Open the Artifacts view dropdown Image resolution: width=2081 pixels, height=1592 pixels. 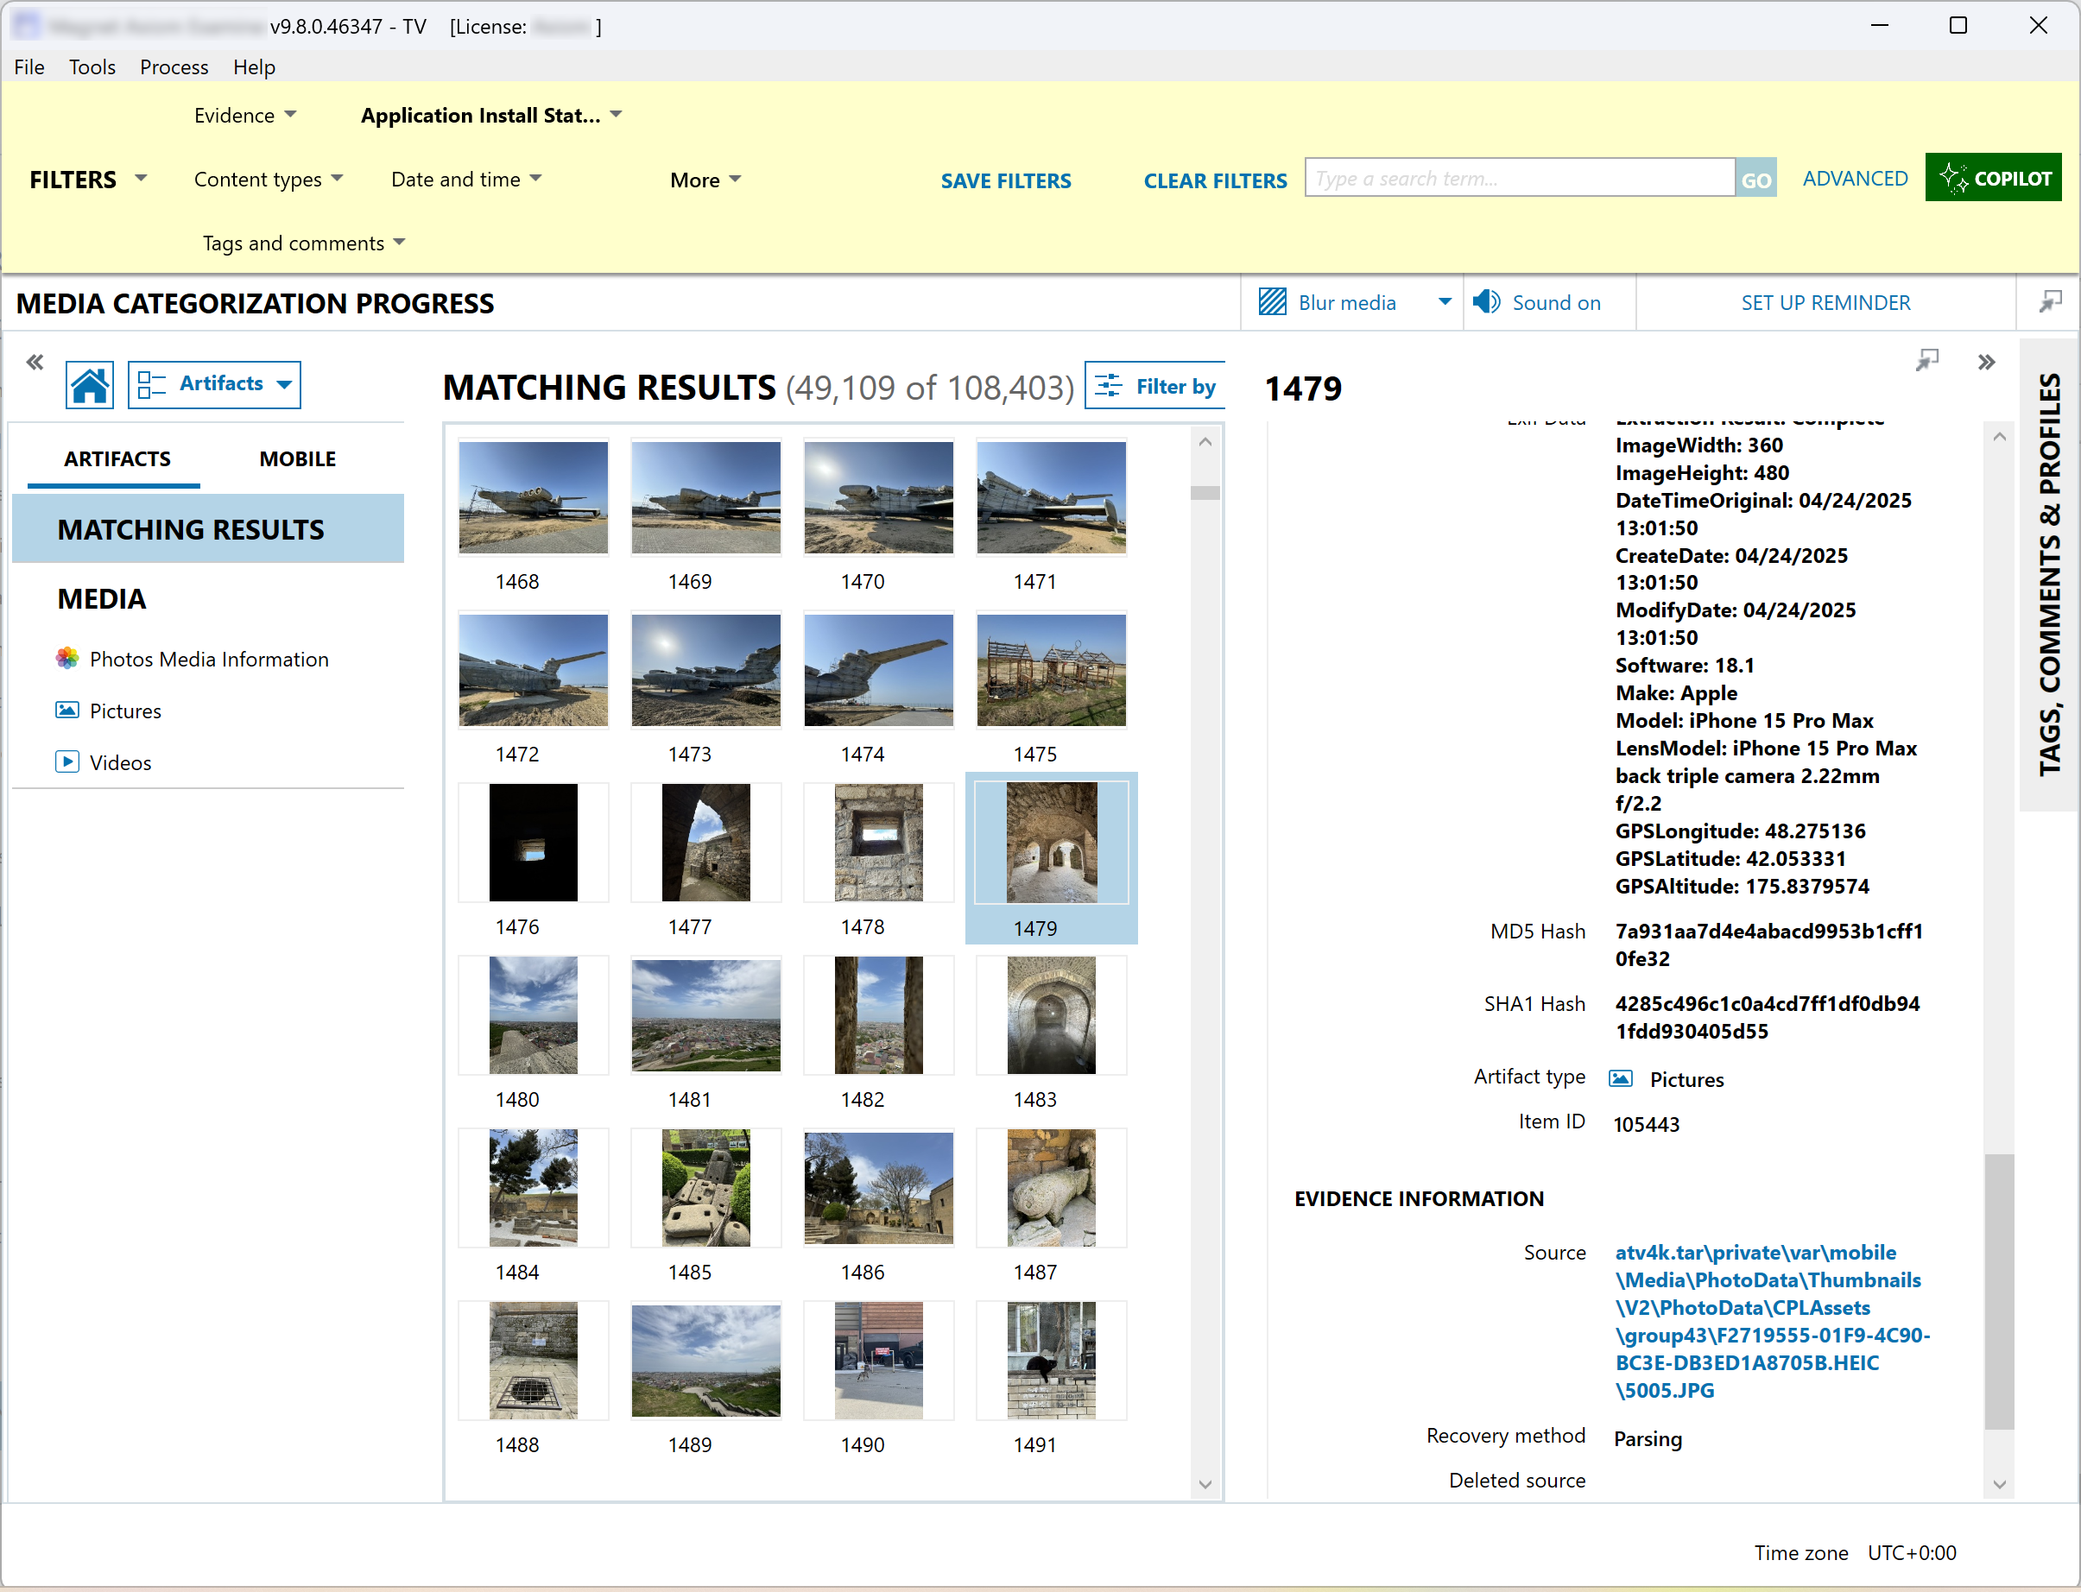(x=215, y=384)
